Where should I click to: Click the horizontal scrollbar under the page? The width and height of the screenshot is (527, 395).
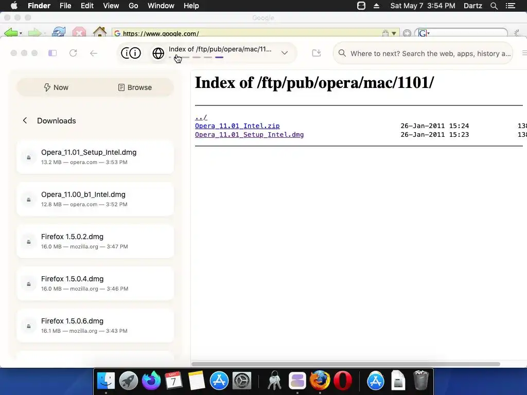click(x=345, y=364)
